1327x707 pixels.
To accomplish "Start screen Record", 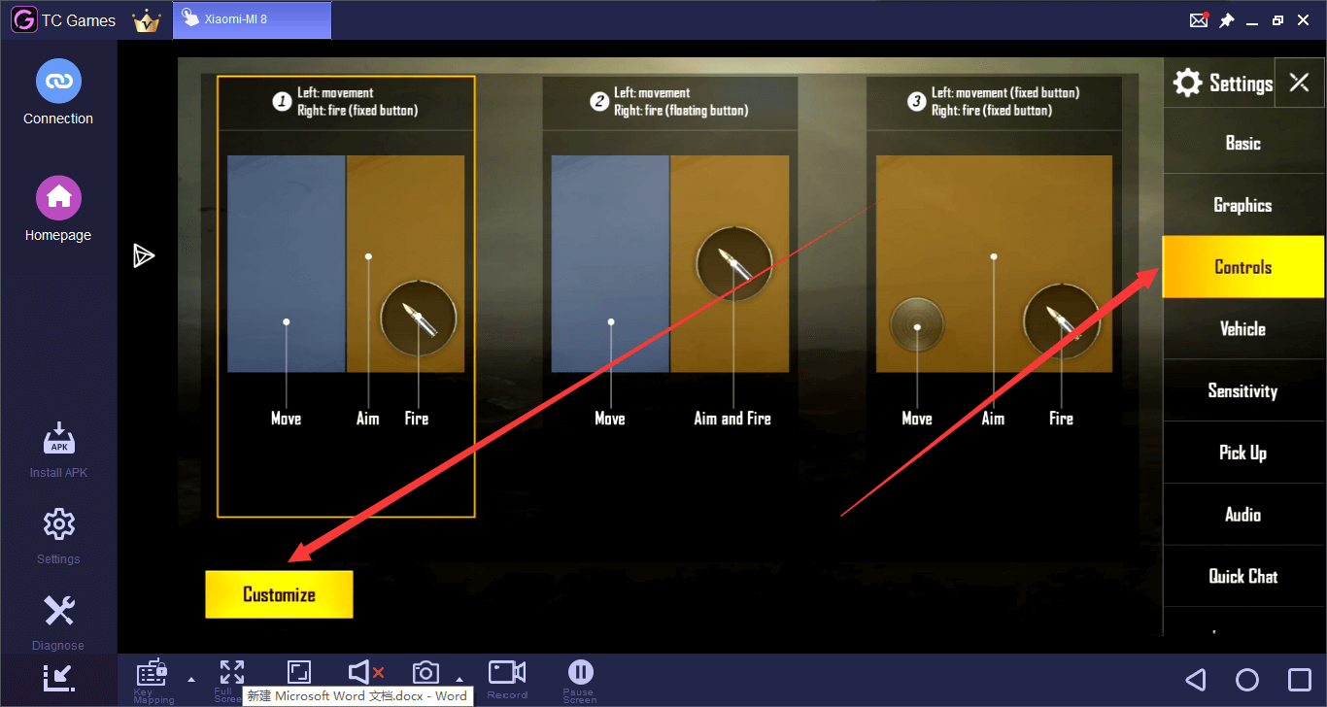I will (x=507, y=679).
